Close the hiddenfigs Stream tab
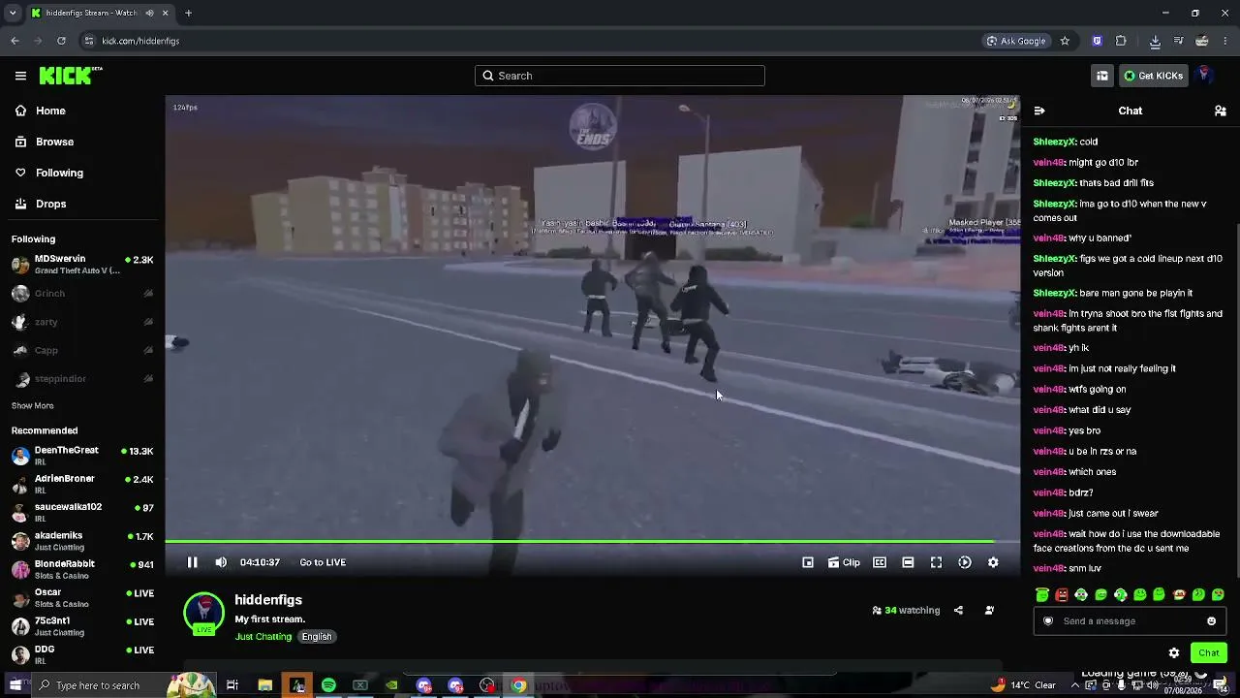 165,13
